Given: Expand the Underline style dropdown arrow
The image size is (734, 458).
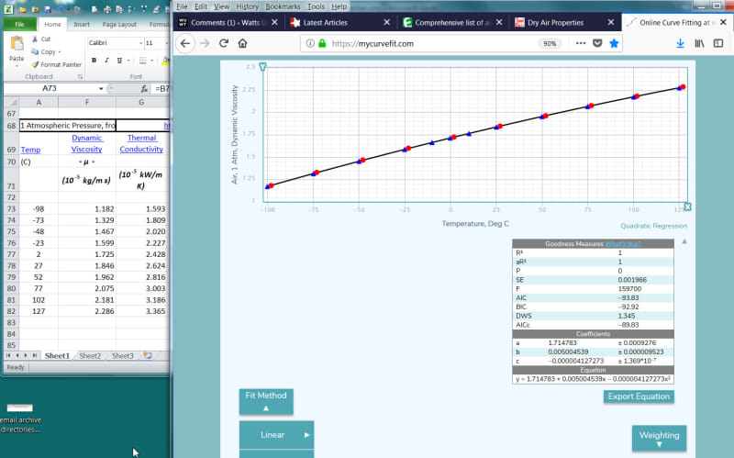Looking at the screenshot, I should coord(128,61).
